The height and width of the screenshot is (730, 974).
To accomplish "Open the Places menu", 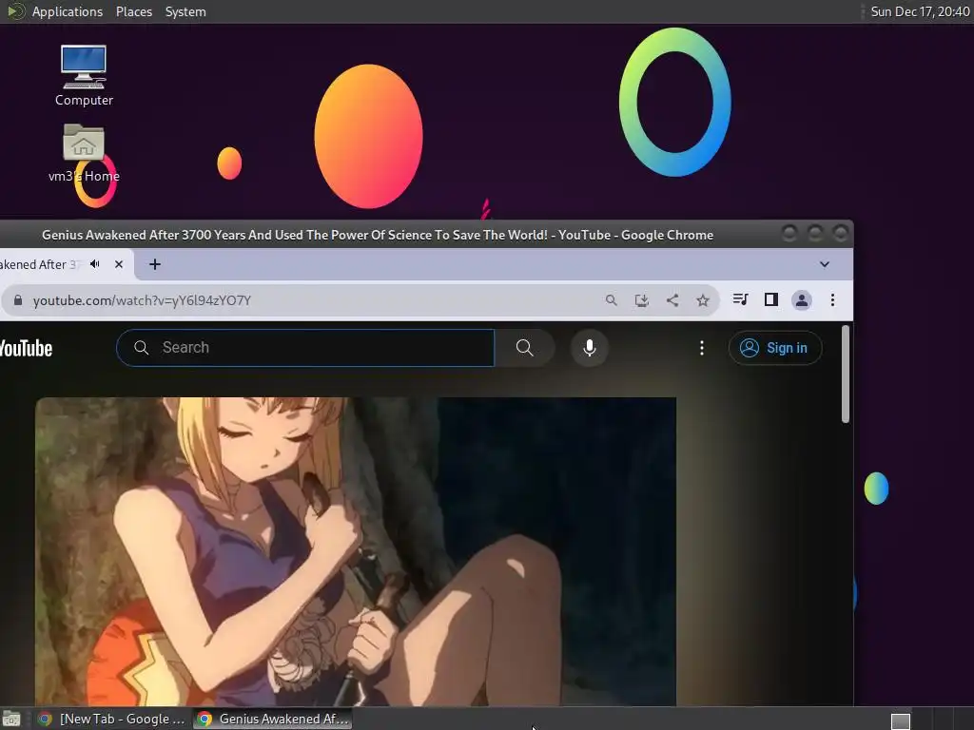I will click(133, 11).
